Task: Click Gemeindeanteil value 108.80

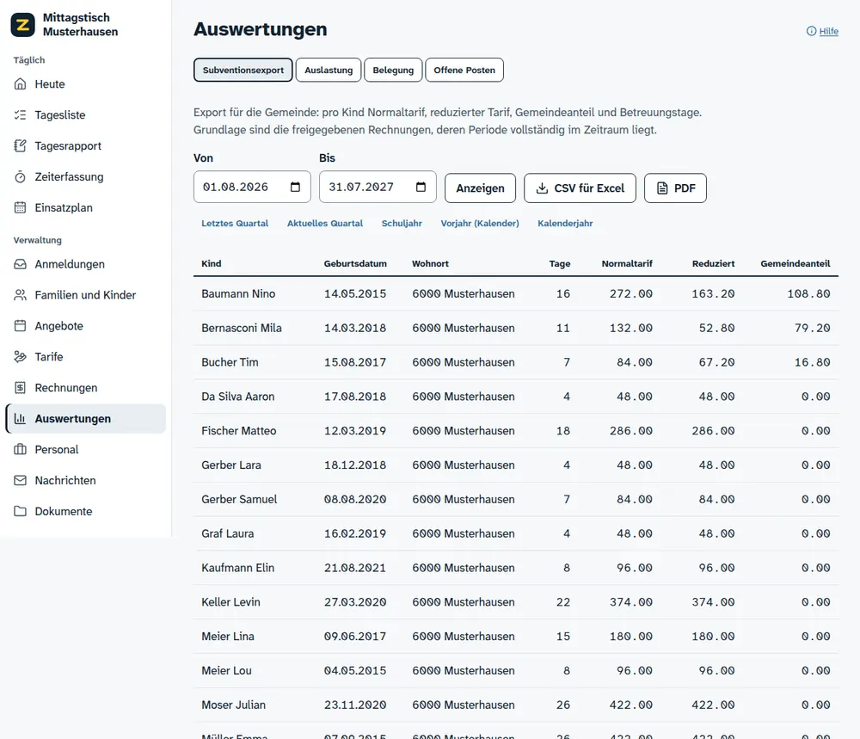Action: (808, 293)
